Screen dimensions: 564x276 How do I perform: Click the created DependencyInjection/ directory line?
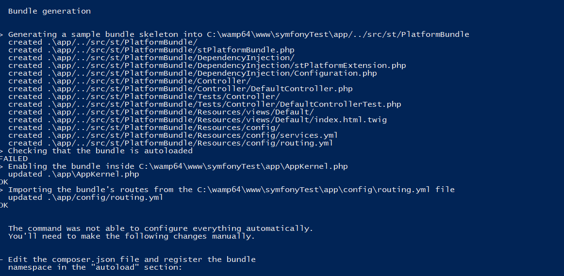pos(151,58)
